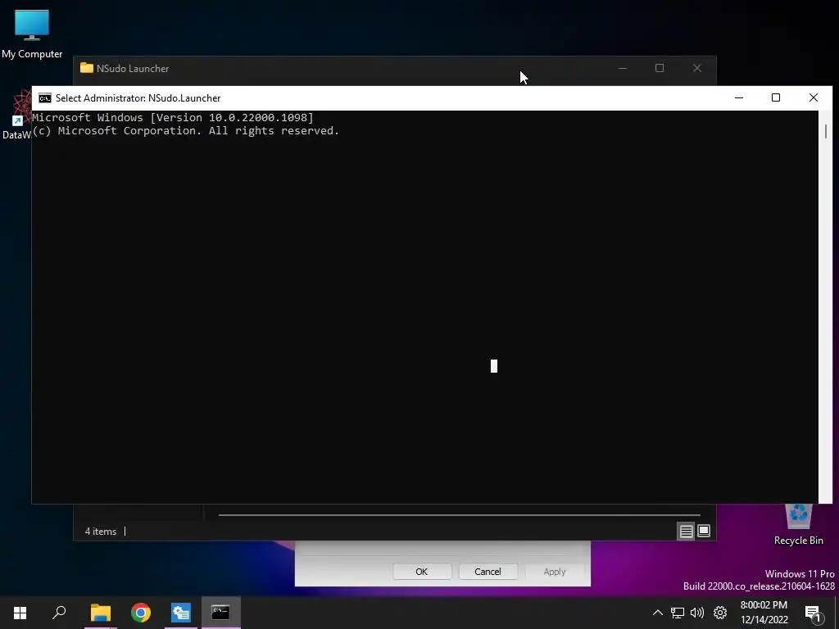Click "4 items" status text in Explorer
Screen dimensions: 839x629
tap(101, 531)
